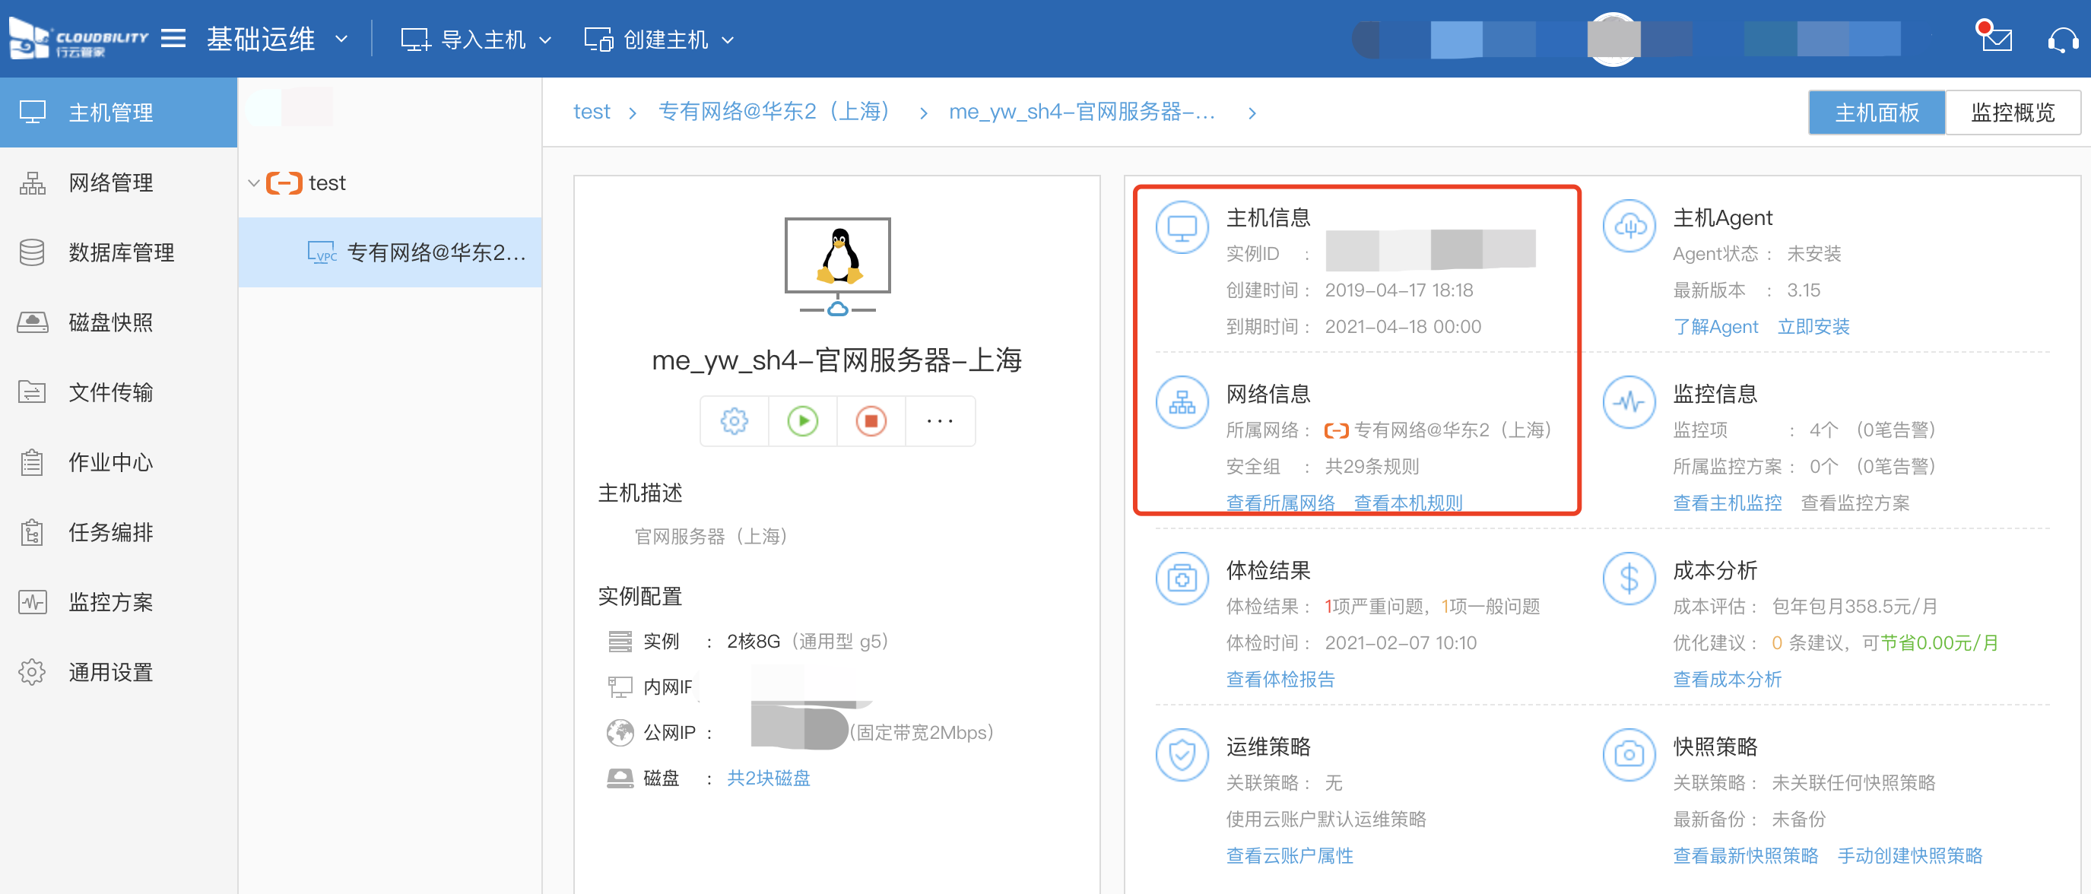Viewport: 2091px width, 894px height.
Task: Select the 主机面板 tab
Action: tap(1876, 113)
